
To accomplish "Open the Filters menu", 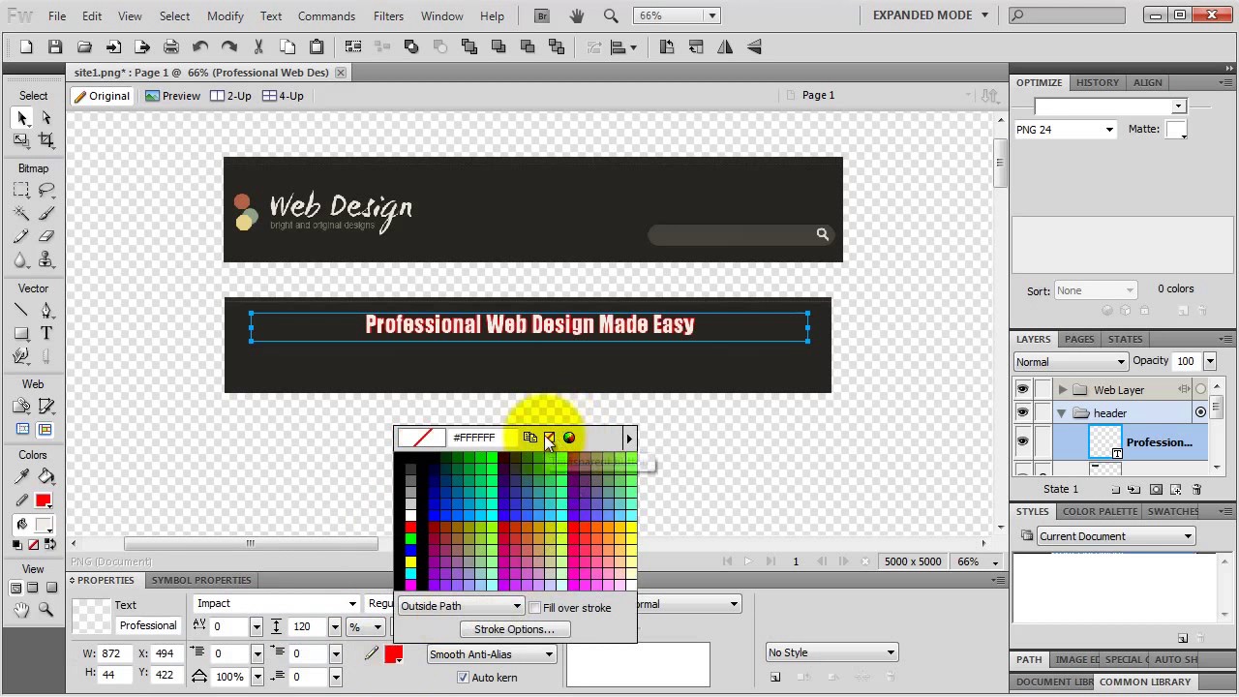I will pyautogui.click(x=388, y=16).
